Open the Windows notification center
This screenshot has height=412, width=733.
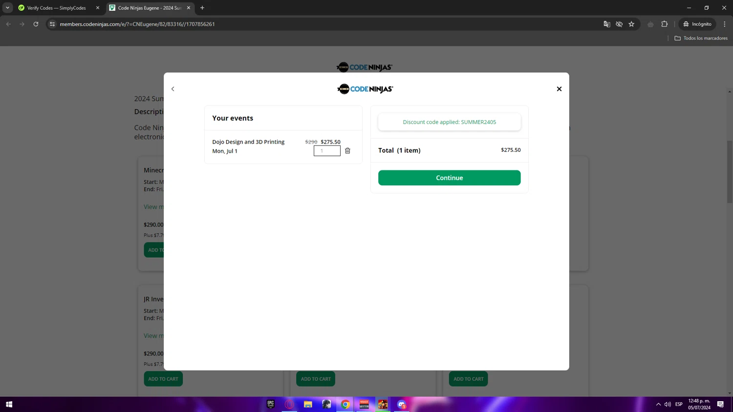(x=720, y=404)
